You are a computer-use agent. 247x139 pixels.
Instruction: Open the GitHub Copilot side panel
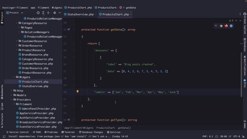point(245,23)
